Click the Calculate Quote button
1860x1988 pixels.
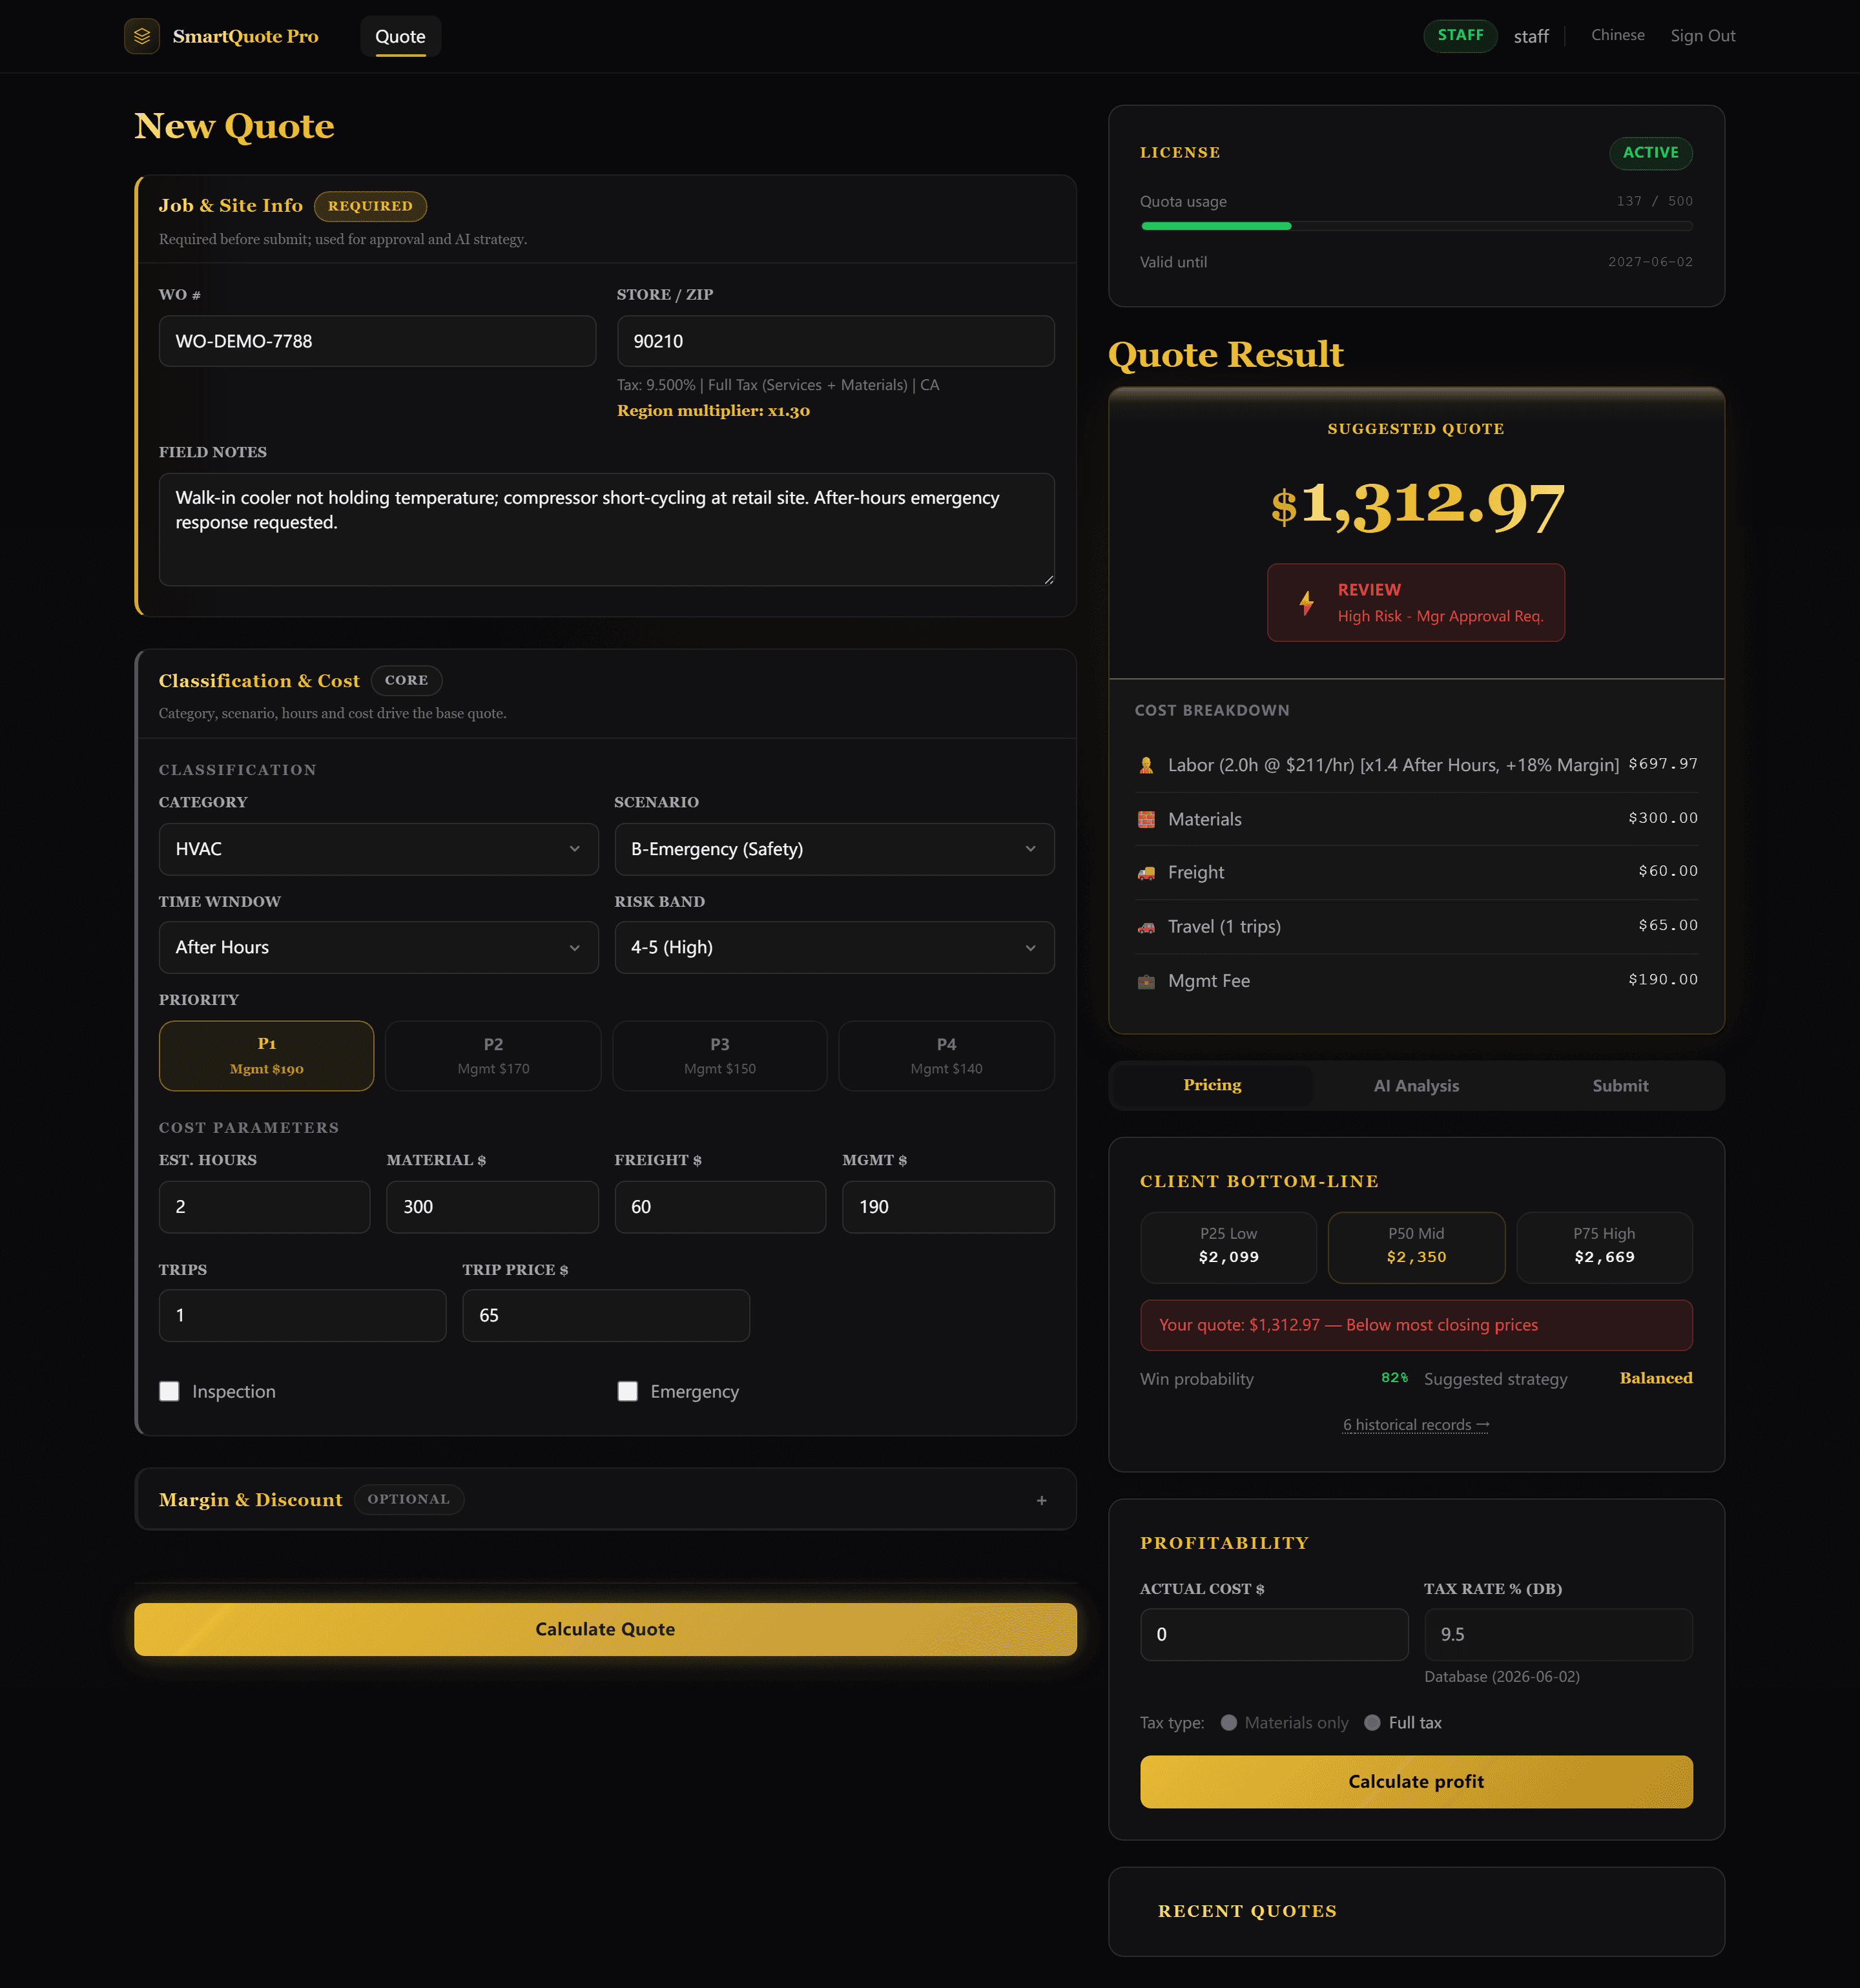click(x=605, y=1629)
